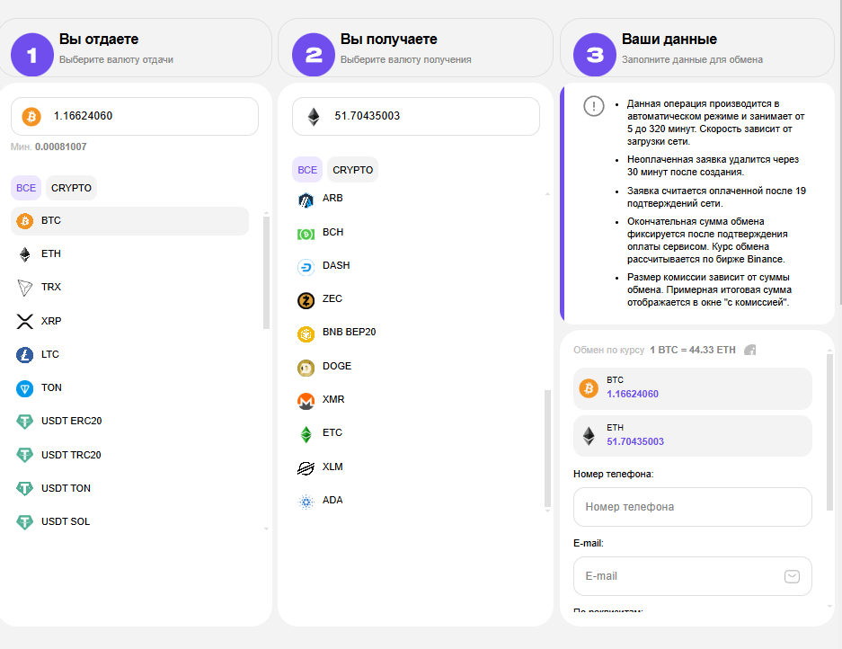This screenshot has height=649, width=842.
Task: Select the TRX coin icon in give list
Action: pyautogui.click(x=24, y=288)
